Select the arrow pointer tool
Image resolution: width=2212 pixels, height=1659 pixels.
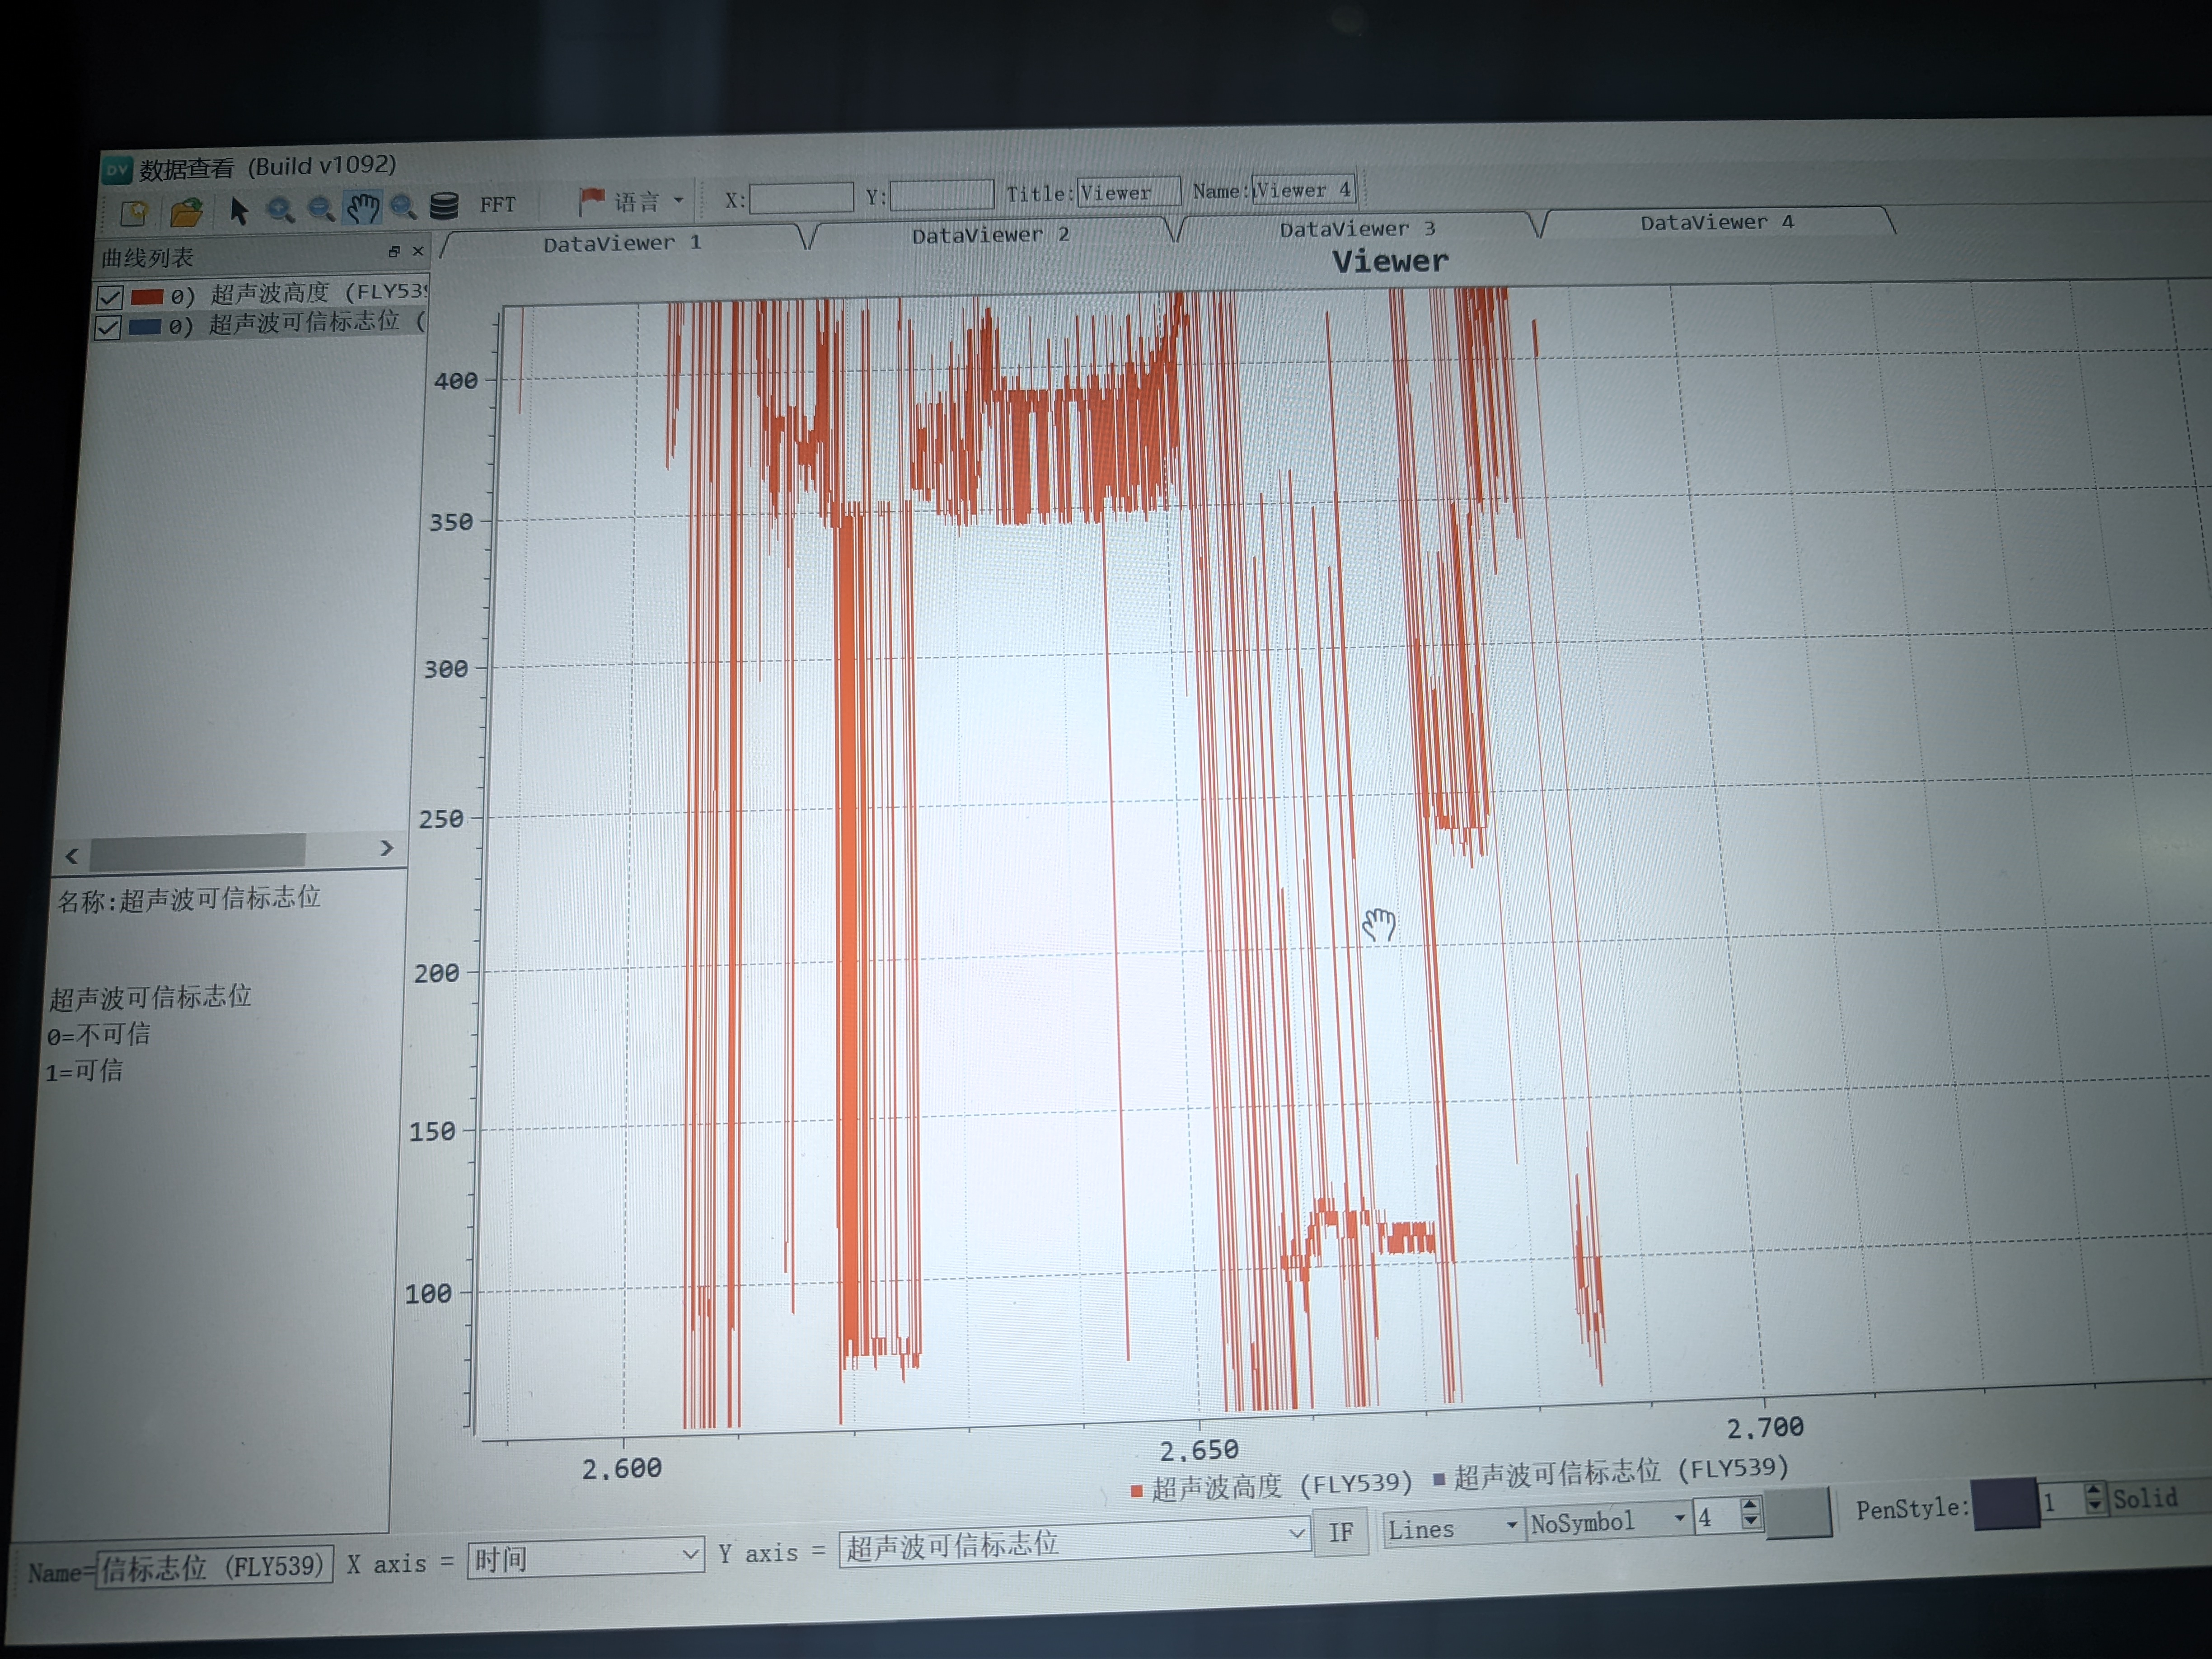point(238,211)
